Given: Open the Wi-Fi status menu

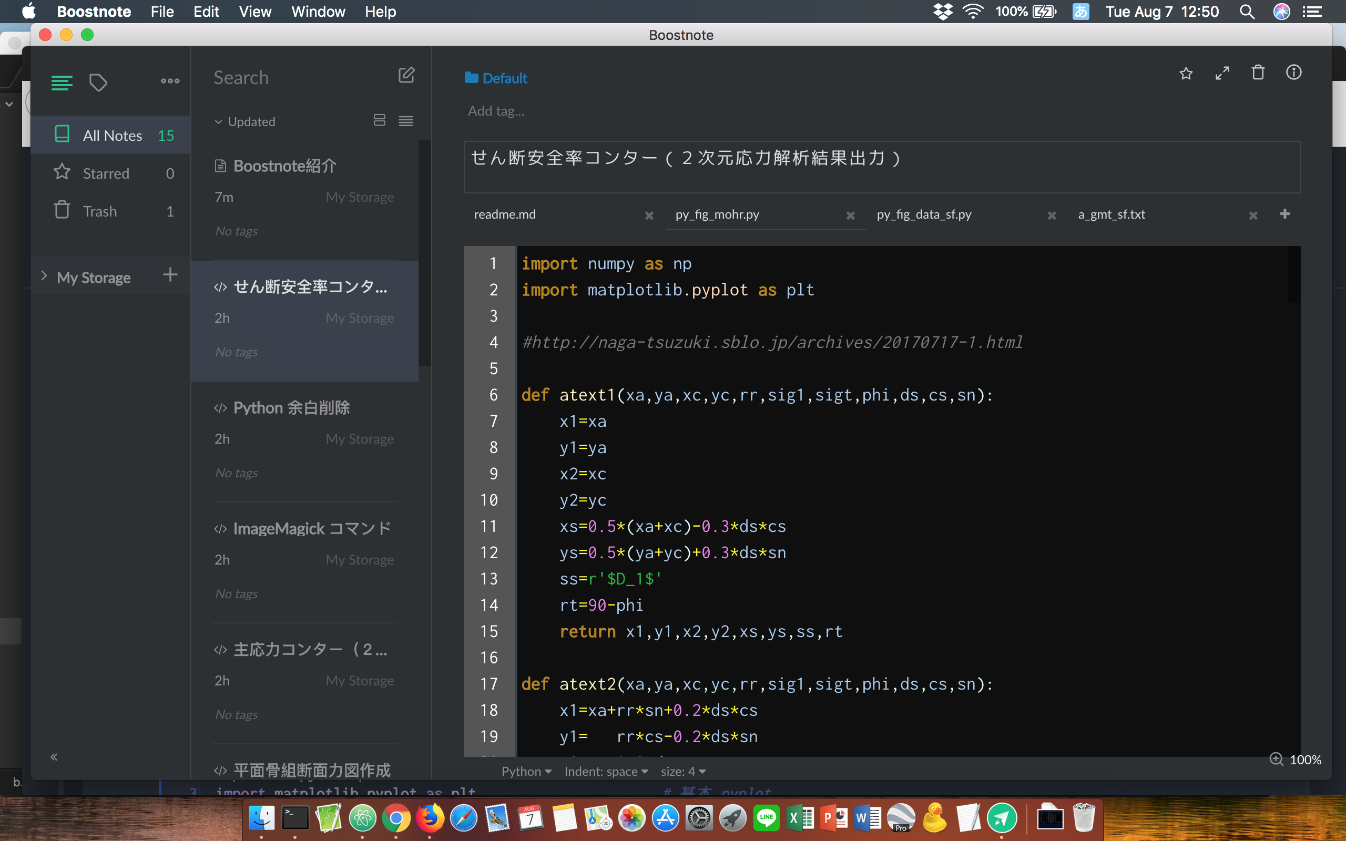Looking at the screenshot, I should tap(973, 11).
